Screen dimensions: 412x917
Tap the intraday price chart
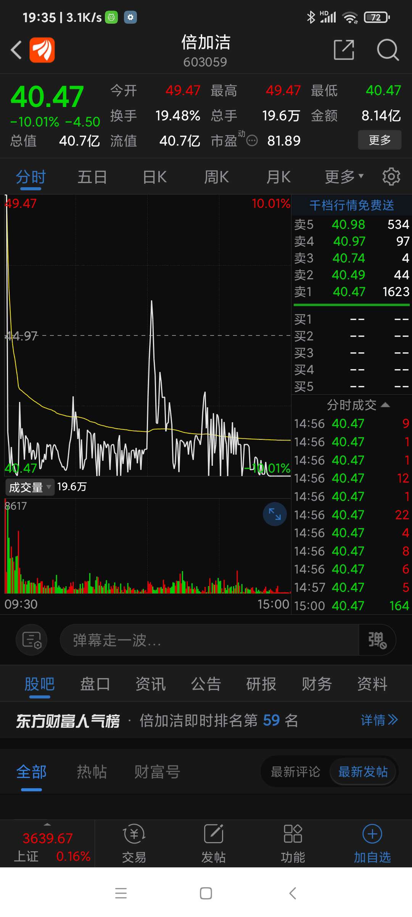pyautogui.click(x=148, y=335)
